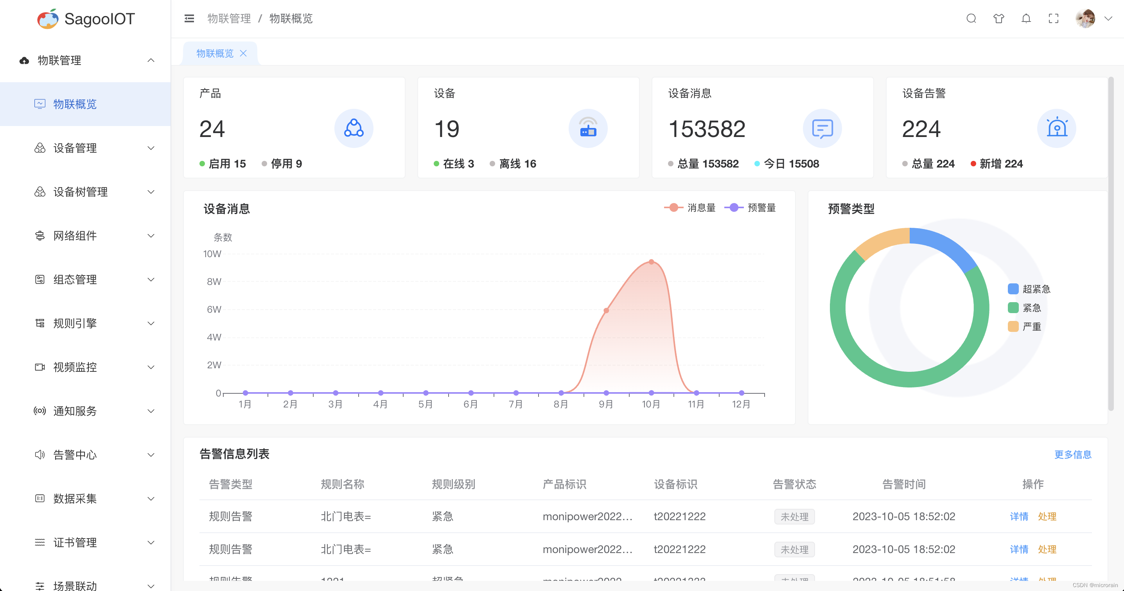Select 物联概览 in the sidebar
This screenshot has width=1124, height=591.
click(75, 104)
